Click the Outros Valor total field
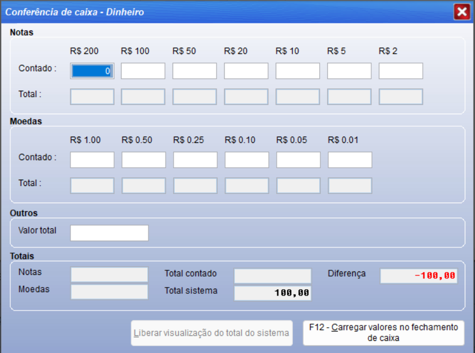The width and height of the screenshot is (475, 353). [x=109, y=233]
